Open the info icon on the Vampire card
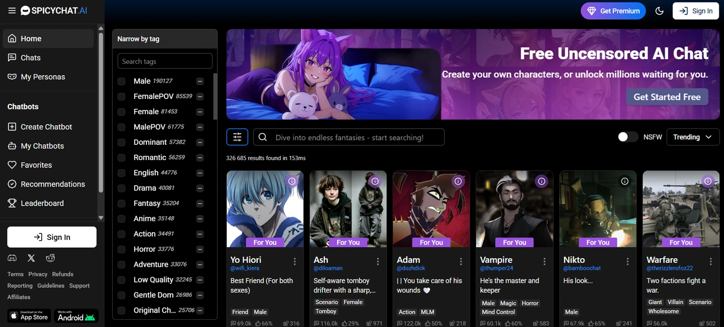This screenshot has width=724, height=327. [x=541, y=181]
